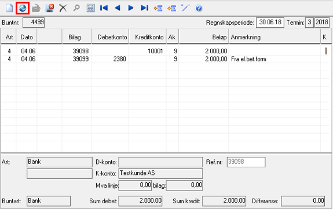Image resolution: width=333 pixels, height=209 pixels.
Task: Click the first insert-line arrow icon
Action: [158, 8]
